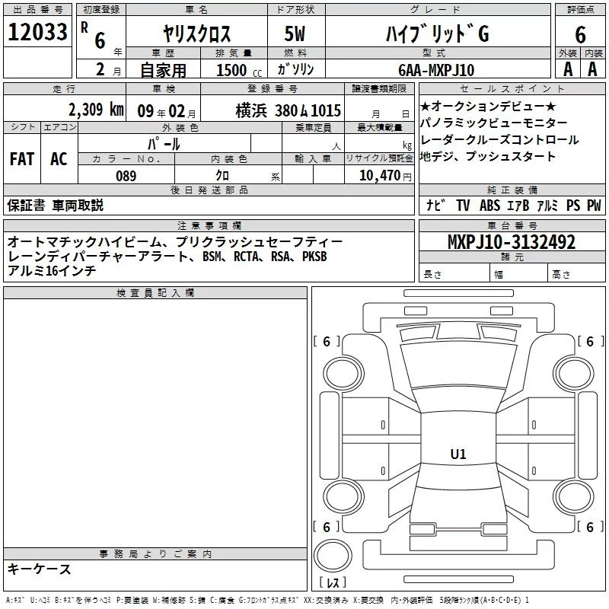Click front-right tire circle on diagram
The height and width of the screenshot is (609, 609).
[x=574, y=374]
